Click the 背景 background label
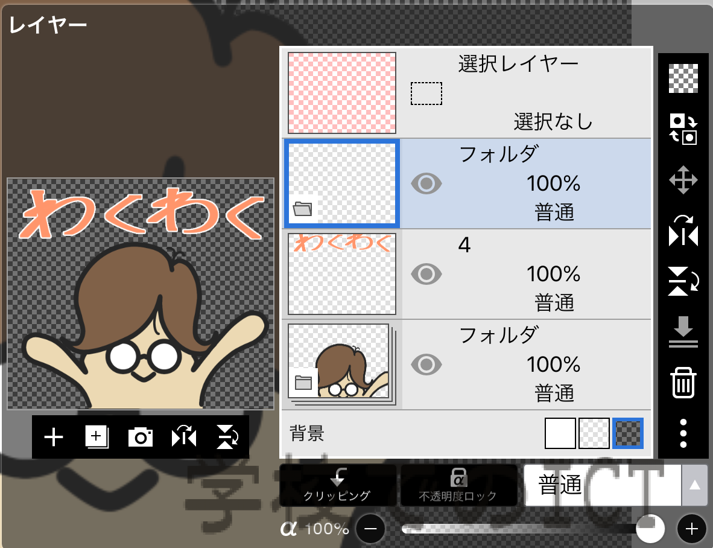The height and width of the screenshot is (548, 713). click(307, 433)
